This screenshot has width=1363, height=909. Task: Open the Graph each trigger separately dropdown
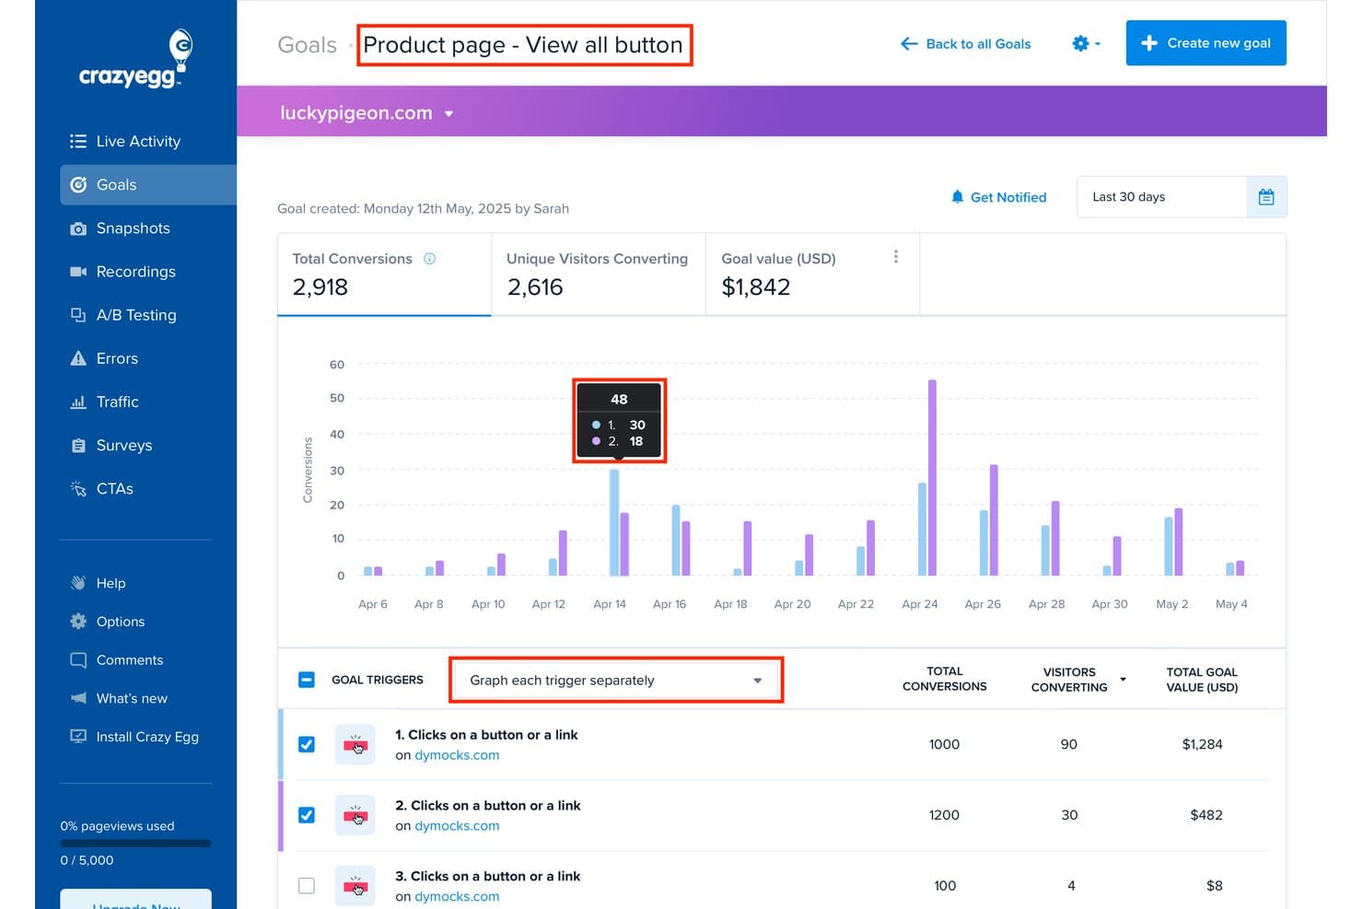tap(616, 681)
